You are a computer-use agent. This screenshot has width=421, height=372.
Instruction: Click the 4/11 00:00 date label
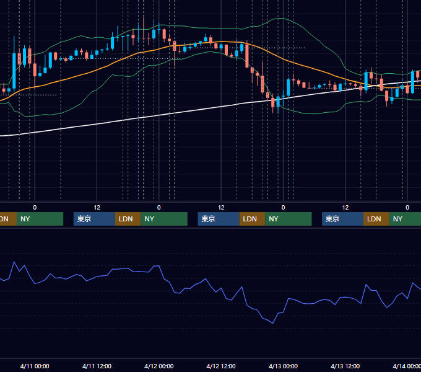(35, 366)
